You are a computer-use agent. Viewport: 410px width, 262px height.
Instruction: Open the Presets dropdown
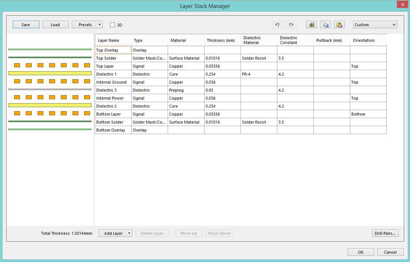point(87,25)
